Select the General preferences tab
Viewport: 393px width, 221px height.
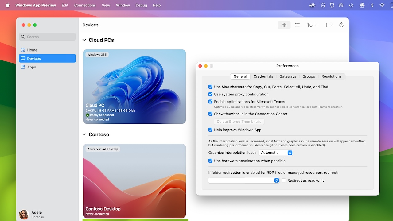(240, 76)
